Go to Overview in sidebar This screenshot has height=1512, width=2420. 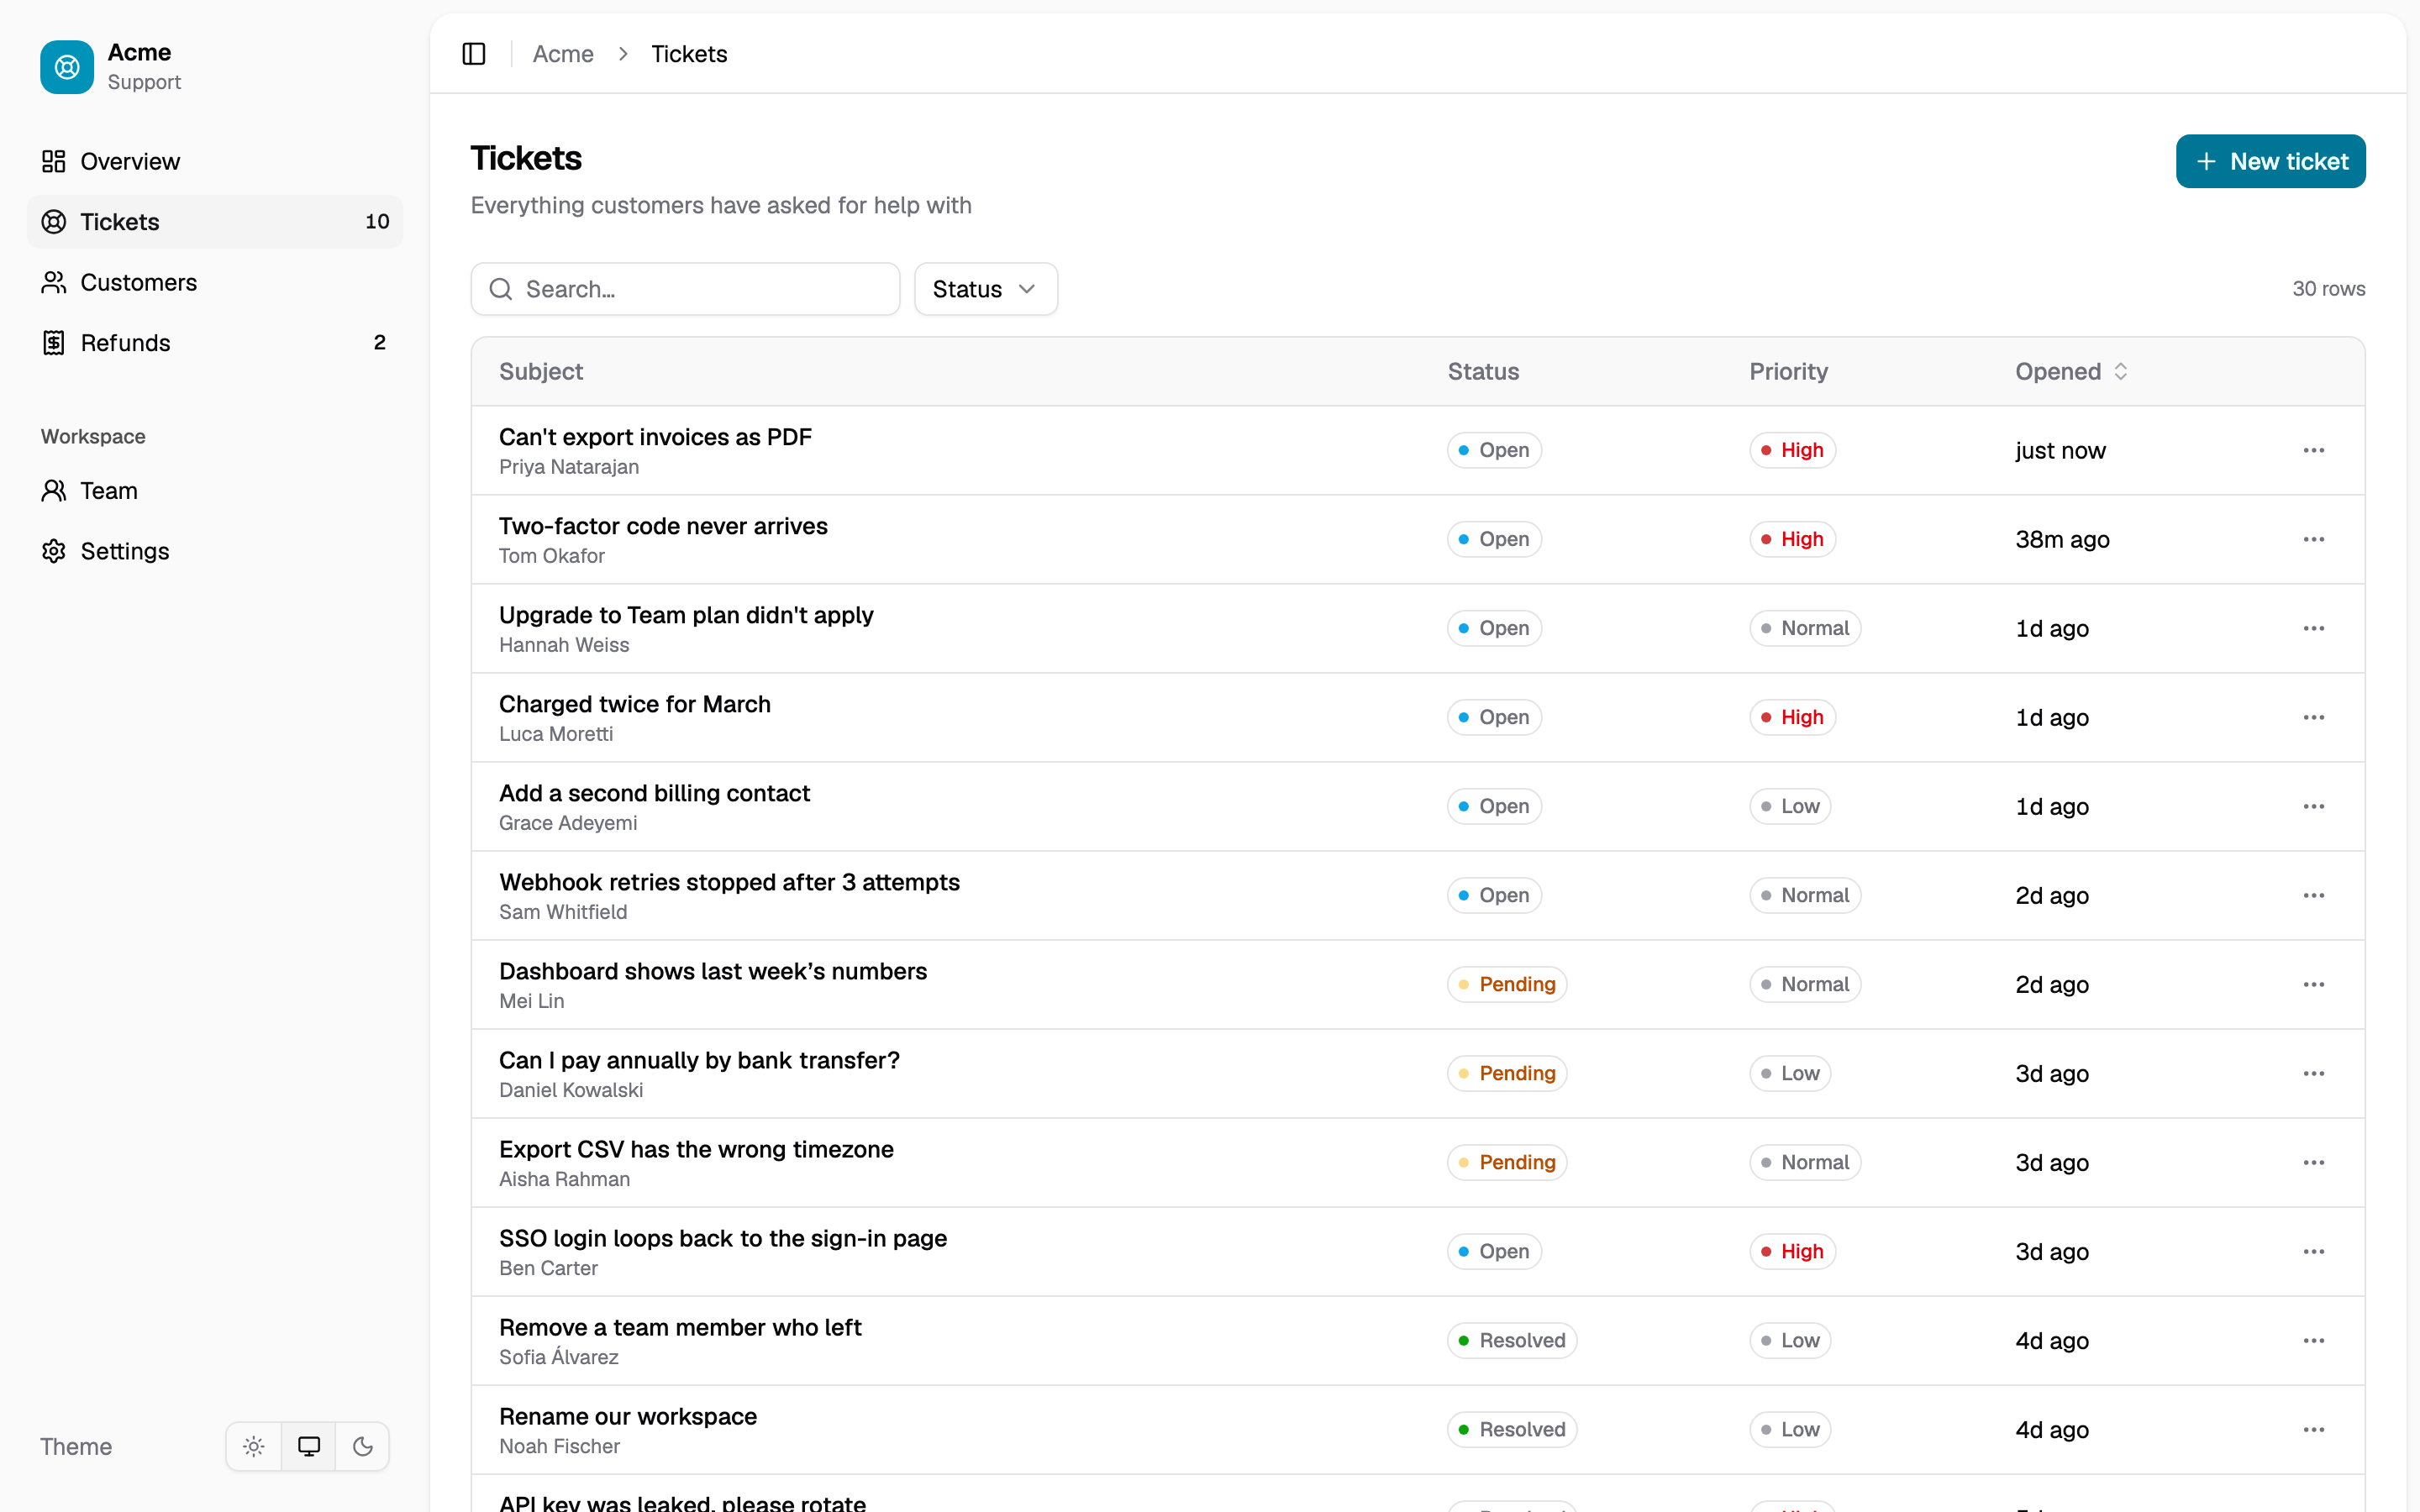[215, 161]
